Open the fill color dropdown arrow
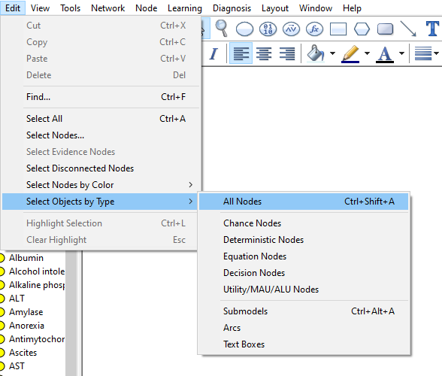The image size is (442, 376). (x=332, y=53)
